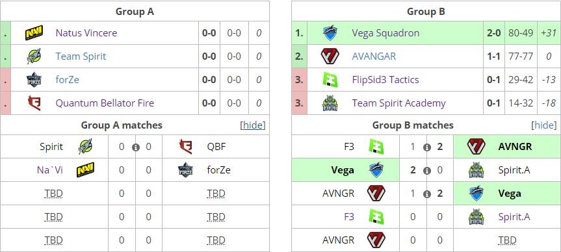Open match info icon for Vega vs Spirit.A

click(426, 171)
